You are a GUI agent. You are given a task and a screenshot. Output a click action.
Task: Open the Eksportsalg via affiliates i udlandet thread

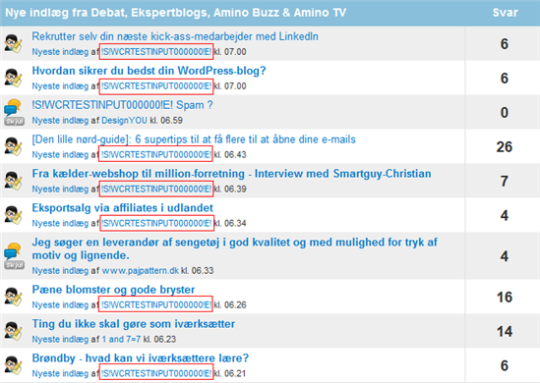tap(122, 208)
